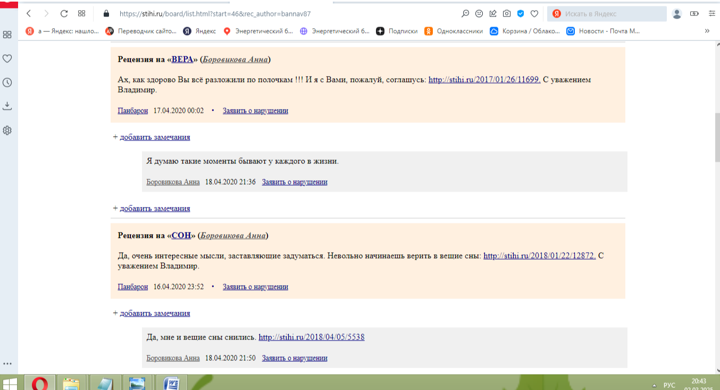Open Easy Setup sliders icon
720x390 pixels.
click(712, 13)
